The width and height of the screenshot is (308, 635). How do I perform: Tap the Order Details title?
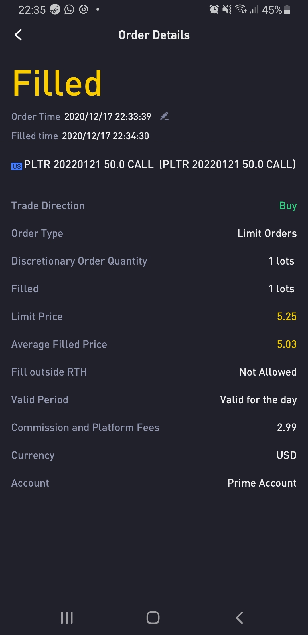point(154,35)
